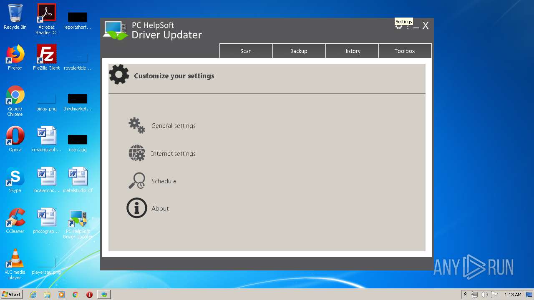This screenshot has height=300, width=534.
Task: Open the Scan tab
Action: [246, 51]
